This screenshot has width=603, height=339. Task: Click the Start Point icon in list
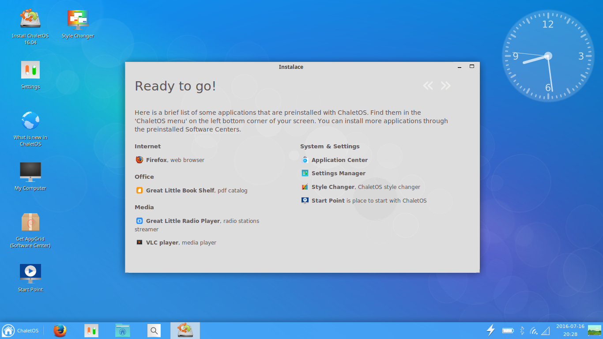click(x=305, y=200)
